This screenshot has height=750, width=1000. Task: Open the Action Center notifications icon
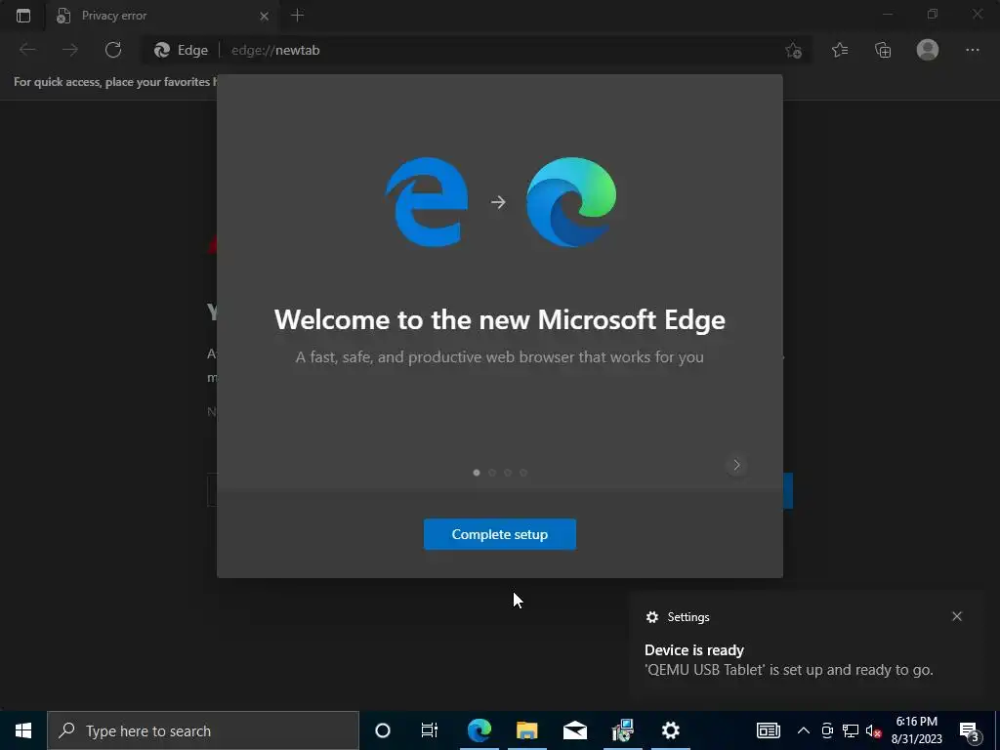tap(970, 730)
